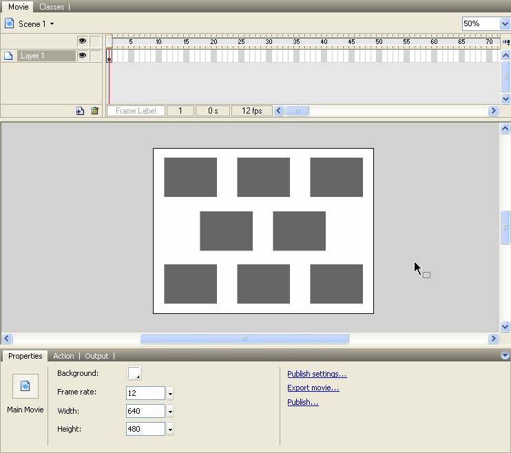The height and width of the screenshot is (453, 511).
Task: Click the stage vertical scroll thumb
Action: [505, 227]
